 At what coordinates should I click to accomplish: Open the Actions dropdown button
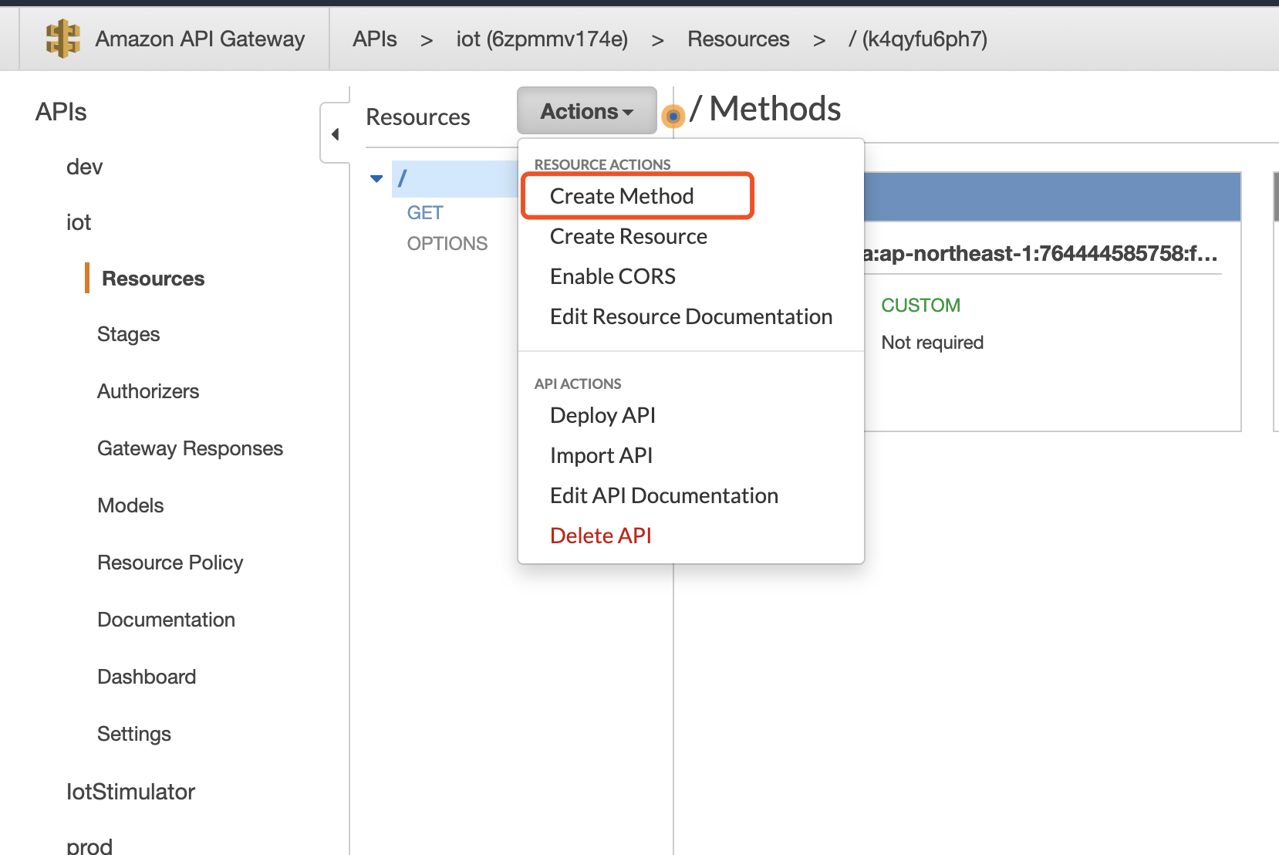pyautogui.click(x=587, y=111)
